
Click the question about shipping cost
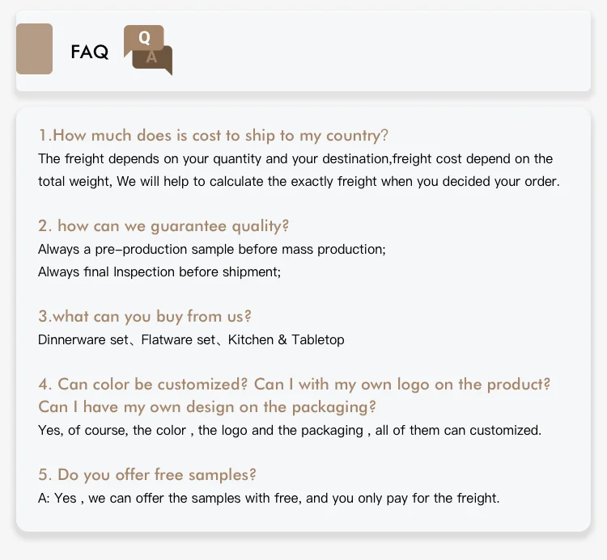214,135
